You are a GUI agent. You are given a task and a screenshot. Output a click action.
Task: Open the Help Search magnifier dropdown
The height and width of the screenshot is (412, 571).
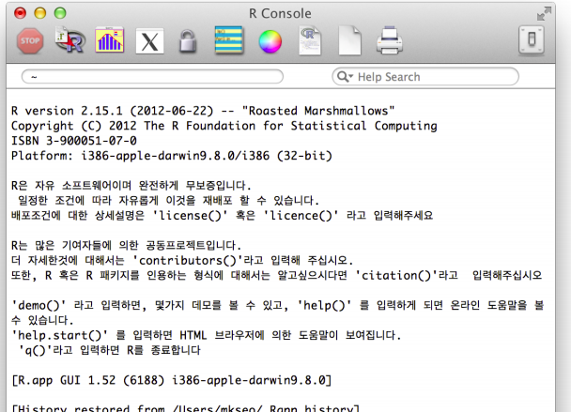345,76
